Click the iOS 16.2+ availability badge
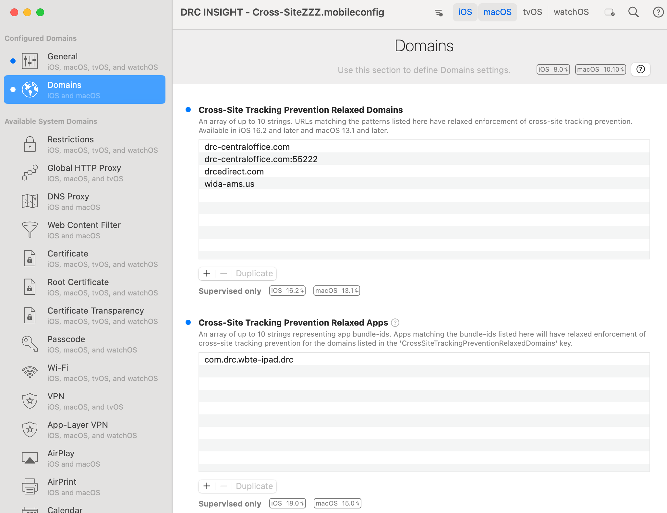Viewport: 667px width, 513px height. click(287, 291)
